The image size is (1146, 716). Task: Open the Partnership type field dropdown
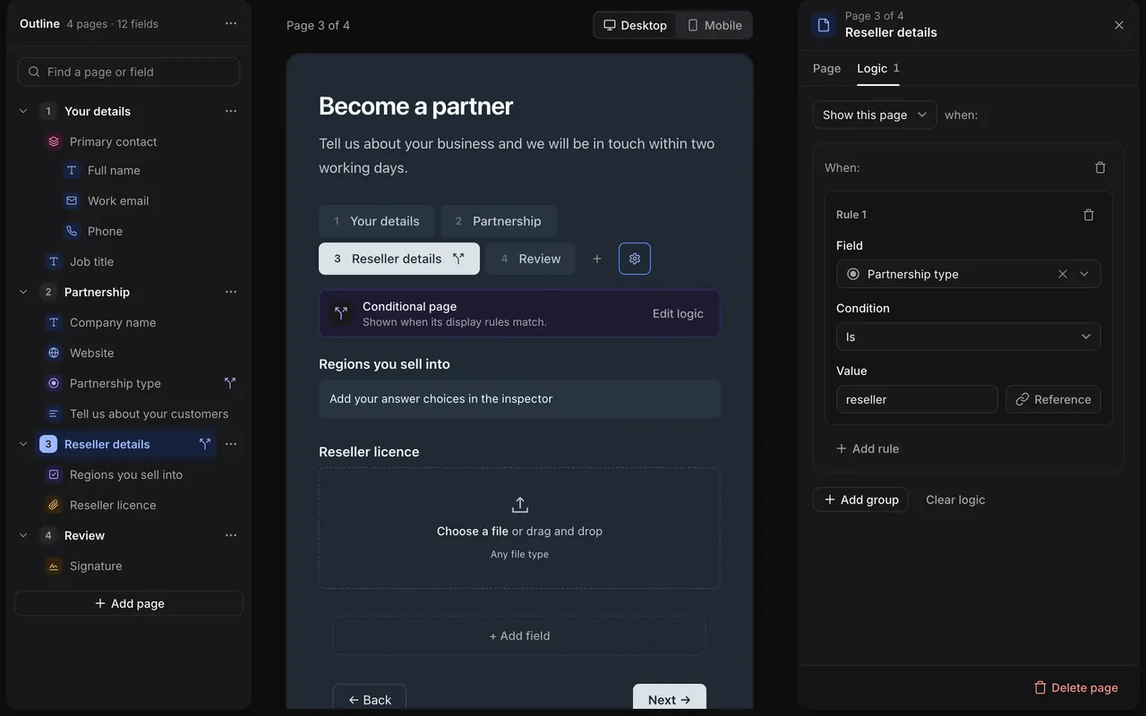pos(1084,274)
